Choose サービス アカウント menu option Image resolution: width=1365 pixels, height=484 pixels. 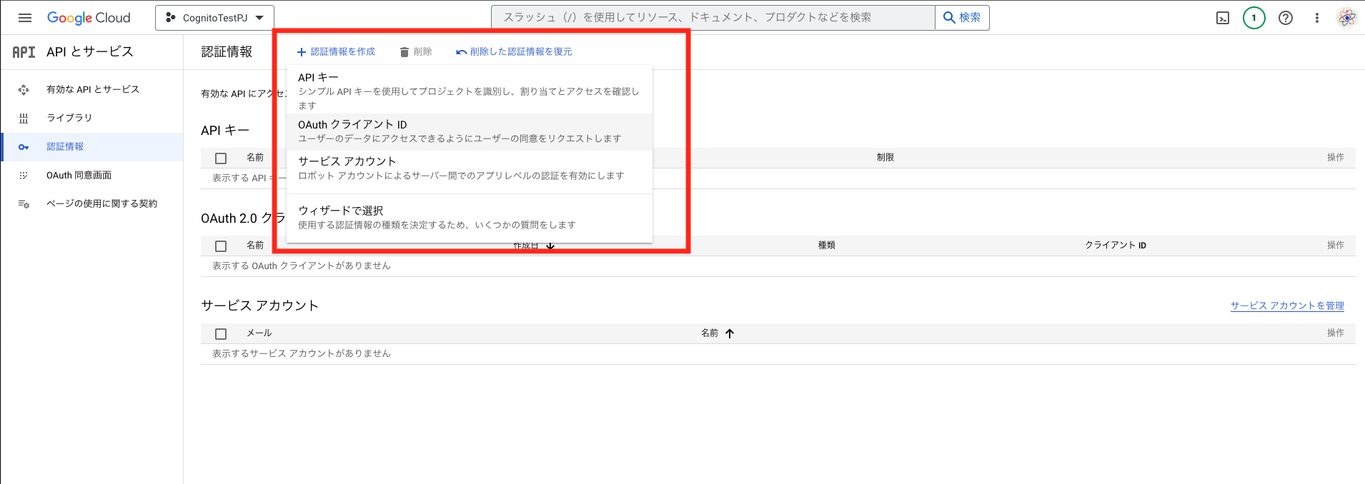470,168
